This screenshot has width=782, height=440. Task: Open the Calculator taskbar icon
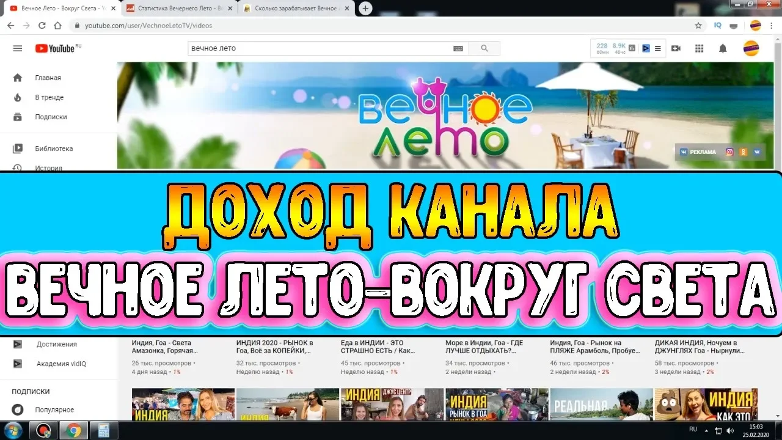[x=103, y=430]
